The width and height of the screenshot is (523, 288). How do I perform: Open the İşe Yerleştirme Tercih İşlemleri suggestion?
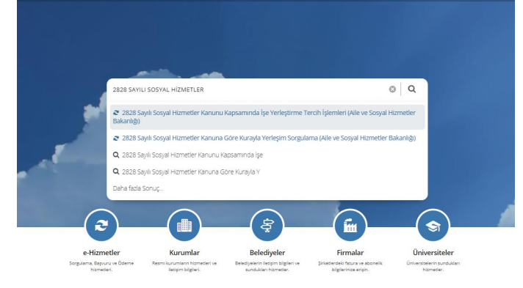[267, 117]
